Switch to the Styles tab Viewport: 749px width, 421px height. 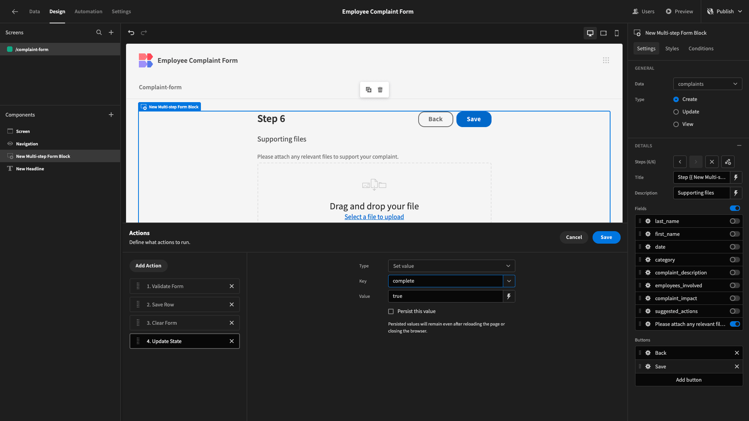click(672, 48)
